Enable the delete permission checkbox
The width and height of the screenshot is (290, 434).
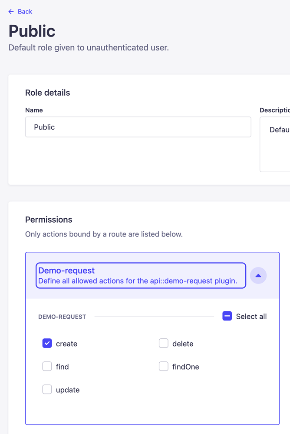tap(164, 343)
